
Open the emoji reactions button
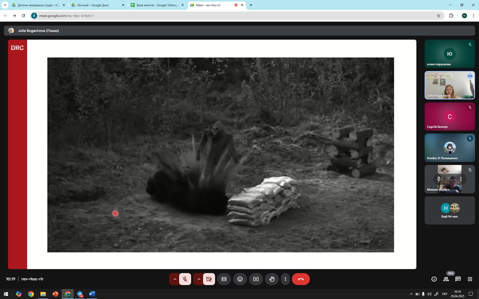(x=240, y=279)
